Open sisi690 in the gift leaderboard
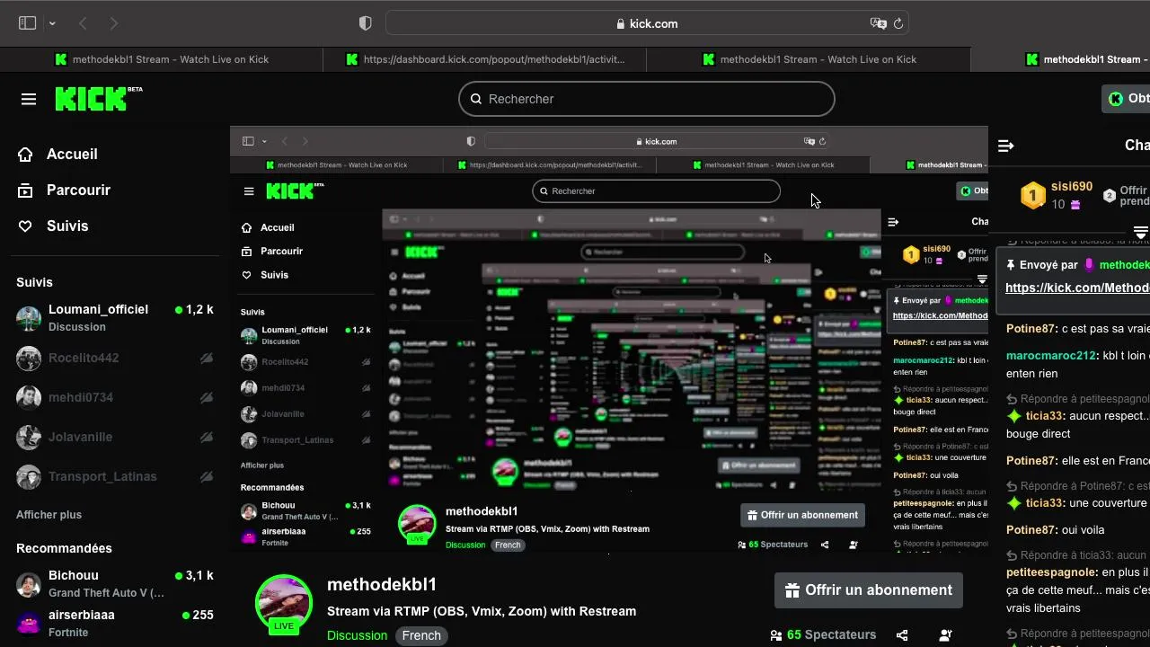 [x=1072, y=187]
